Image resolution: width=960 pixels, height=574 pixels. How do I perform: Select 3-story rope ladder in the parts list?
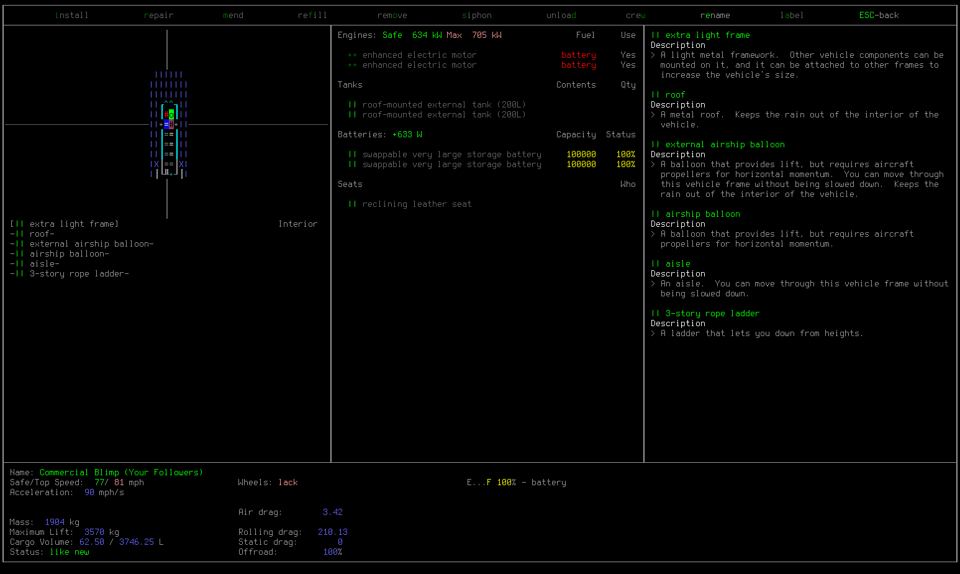tap(70, 273)
